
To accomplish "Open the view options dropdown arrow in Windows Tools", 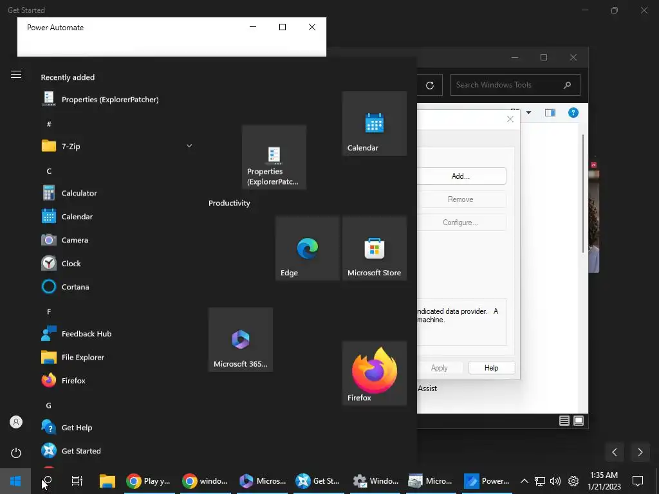I will tap(529, 113).
